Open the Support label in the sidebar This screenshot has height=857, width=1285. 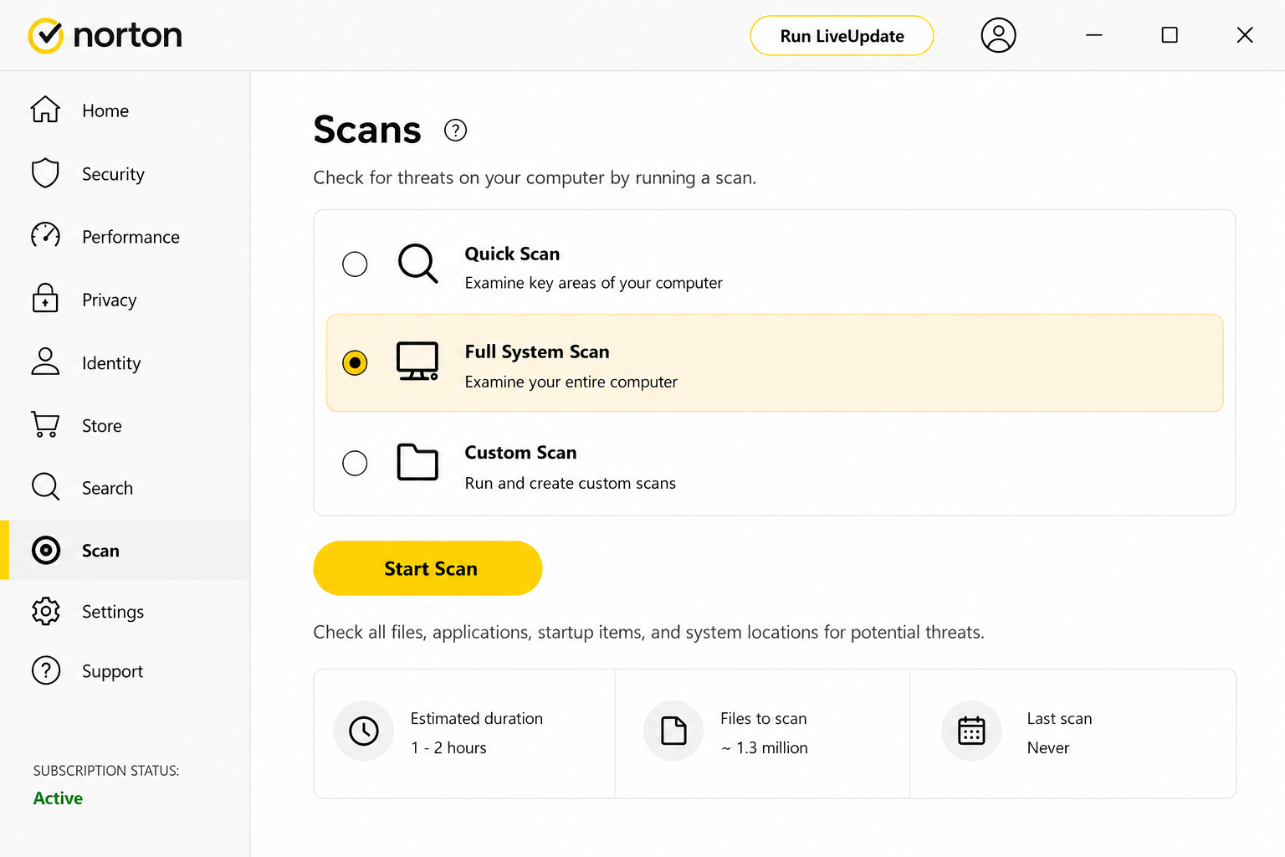click(112, 671)
